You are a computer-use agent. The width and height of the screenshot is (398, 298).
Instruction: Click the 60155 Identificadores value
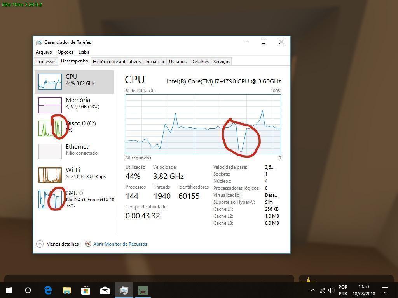189,196
